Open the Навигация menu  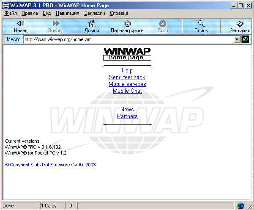tap(67, 13)
